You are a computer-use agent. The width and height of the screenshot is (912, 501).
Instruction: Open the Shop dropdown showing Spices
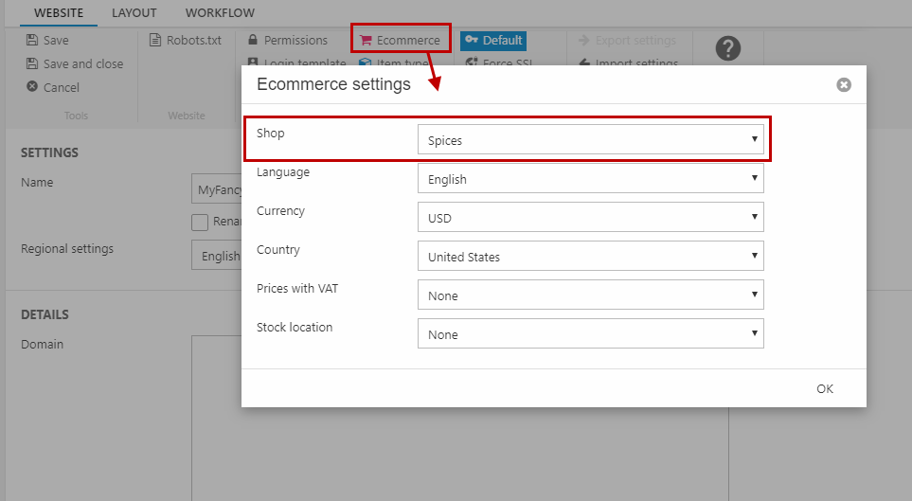click(x=590, y=140)
